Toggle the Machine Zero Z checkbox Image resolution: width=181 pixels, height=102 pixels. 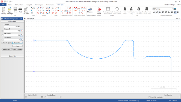coord(26,97)
